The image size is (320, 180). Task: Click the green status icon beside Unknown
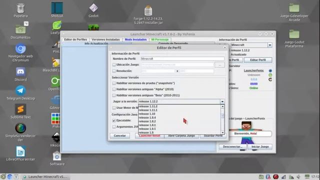270,75
